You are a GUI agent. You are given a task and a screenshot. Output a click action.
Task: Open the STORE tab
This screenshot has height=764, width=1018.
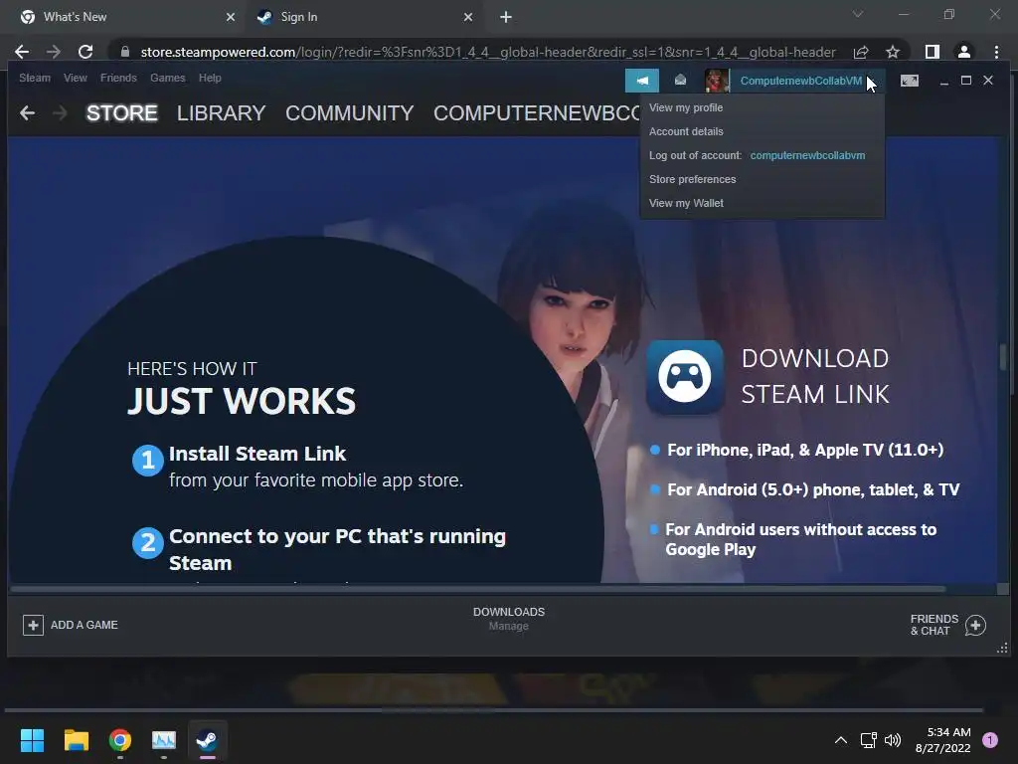click(122, 113)
